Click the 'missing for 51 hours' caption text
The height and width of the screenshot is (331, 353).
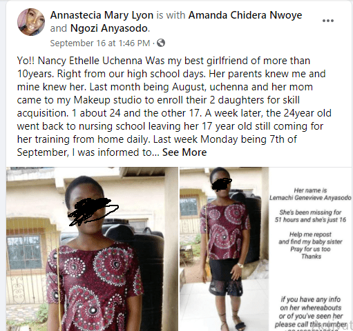[310, 216]
